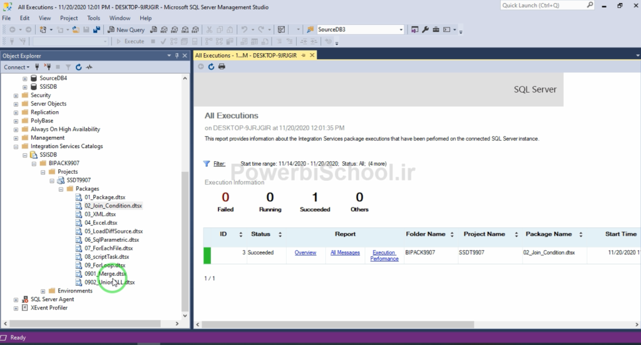Viewport: 641px width, 345px height.
Task: Click Refresh icon in Object Explorer toolbar
Action: [78, 67]
